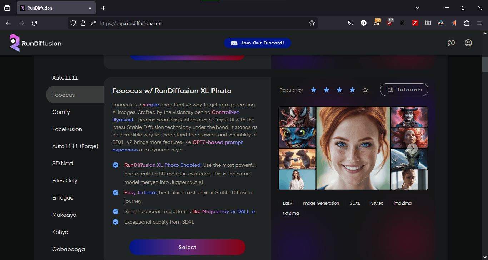Open the site permissions icon in address bar

tap(93, 23)
